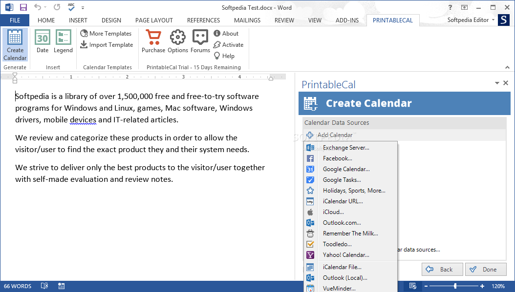Switch to the INSERT tab

78,20
